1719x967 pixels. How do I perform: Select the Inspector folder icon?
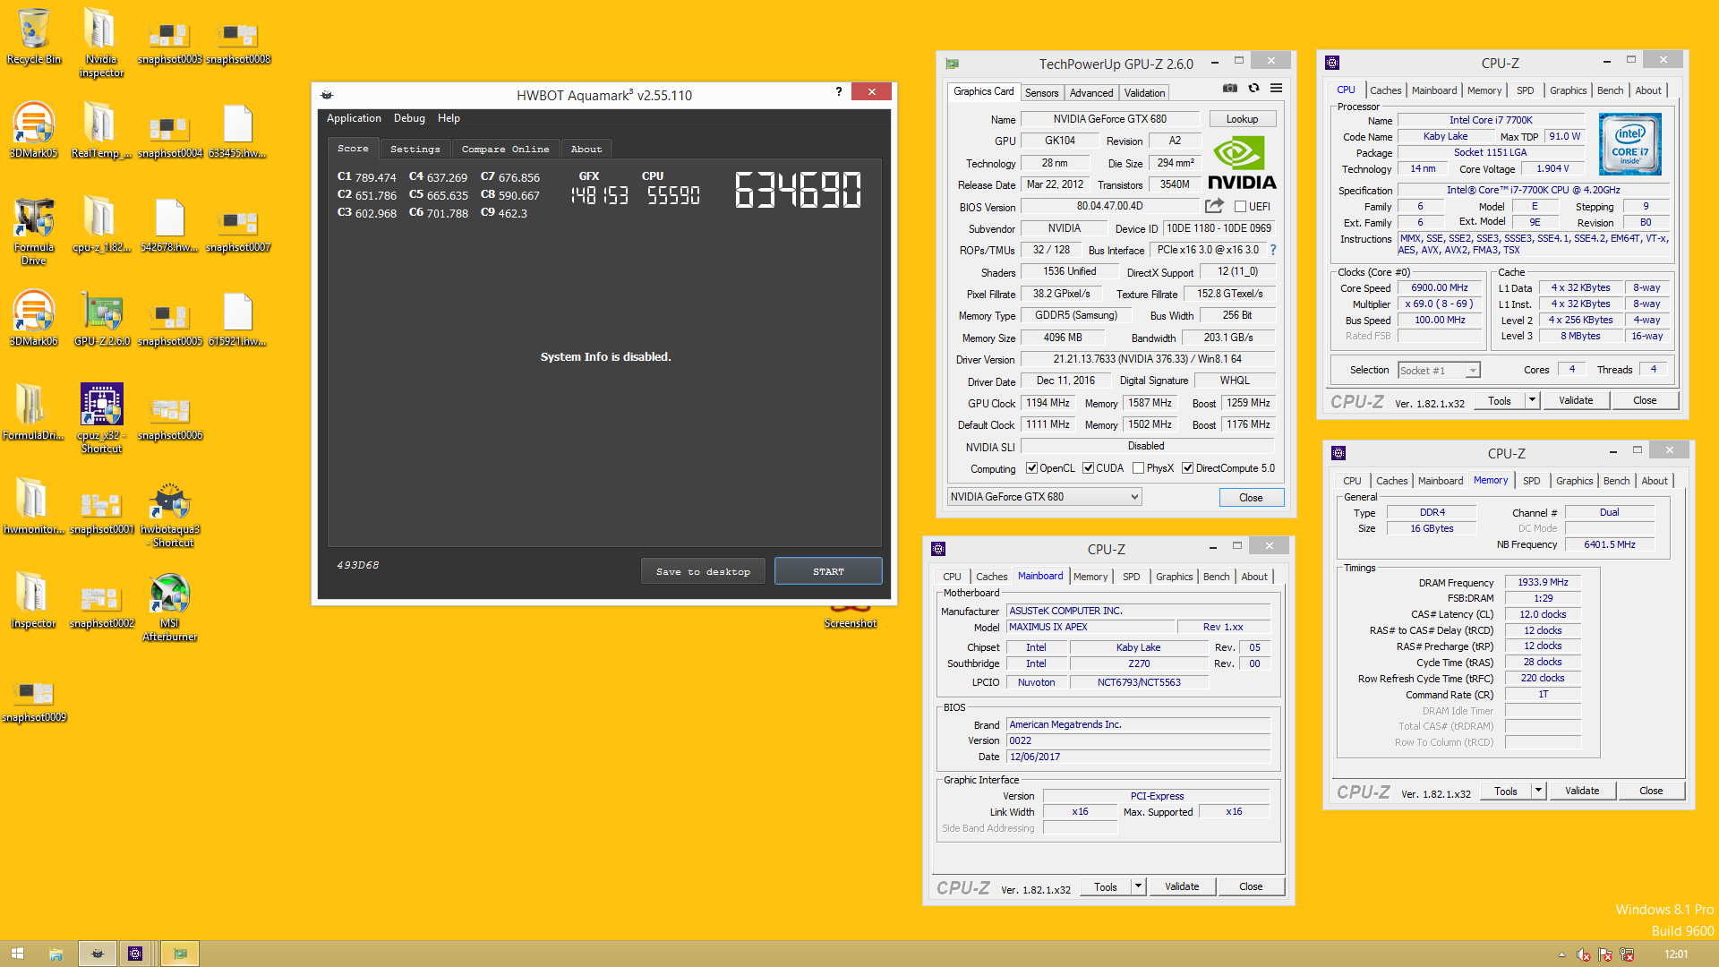click(34, 601)
